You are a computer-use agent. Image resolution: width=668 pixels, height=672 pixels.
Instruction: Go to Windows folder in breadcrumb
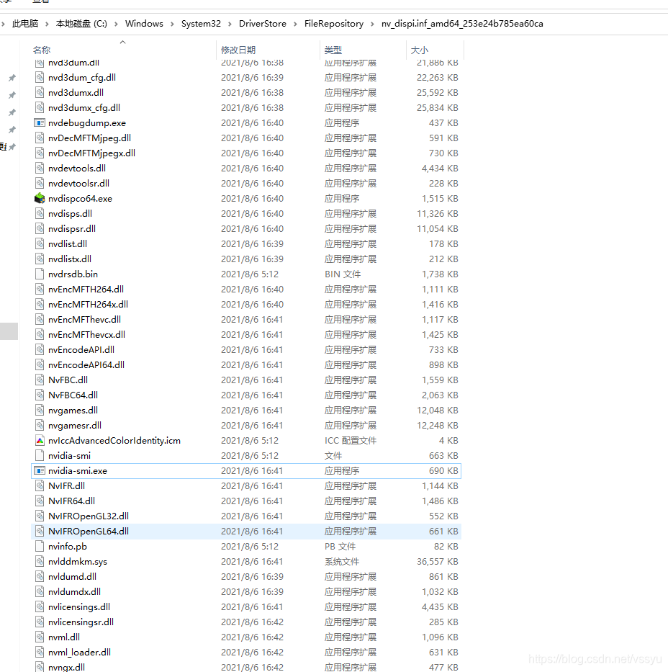[144, 24]
